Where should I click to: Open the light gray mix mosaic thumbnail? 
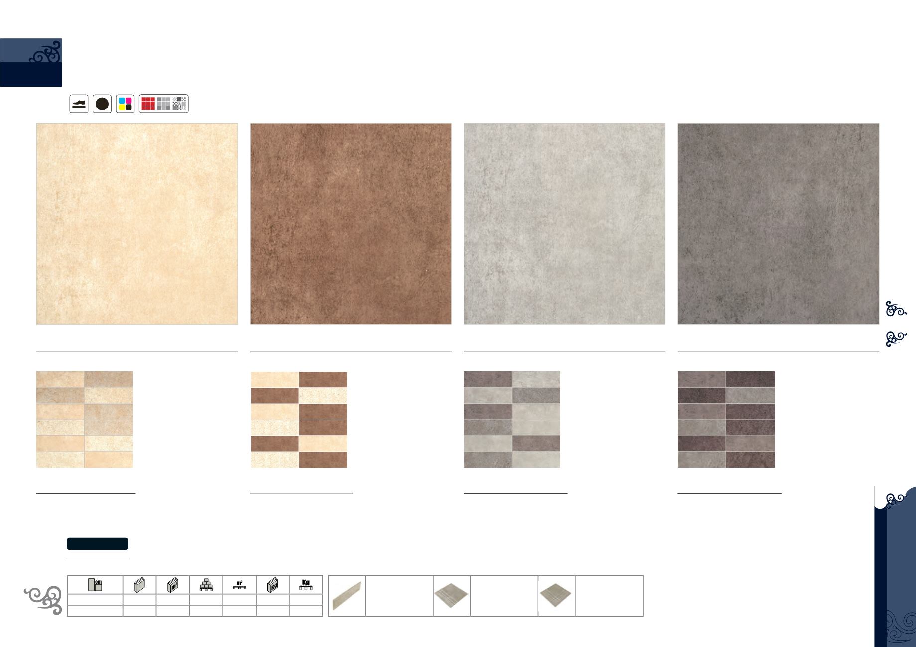pos(512,420)
